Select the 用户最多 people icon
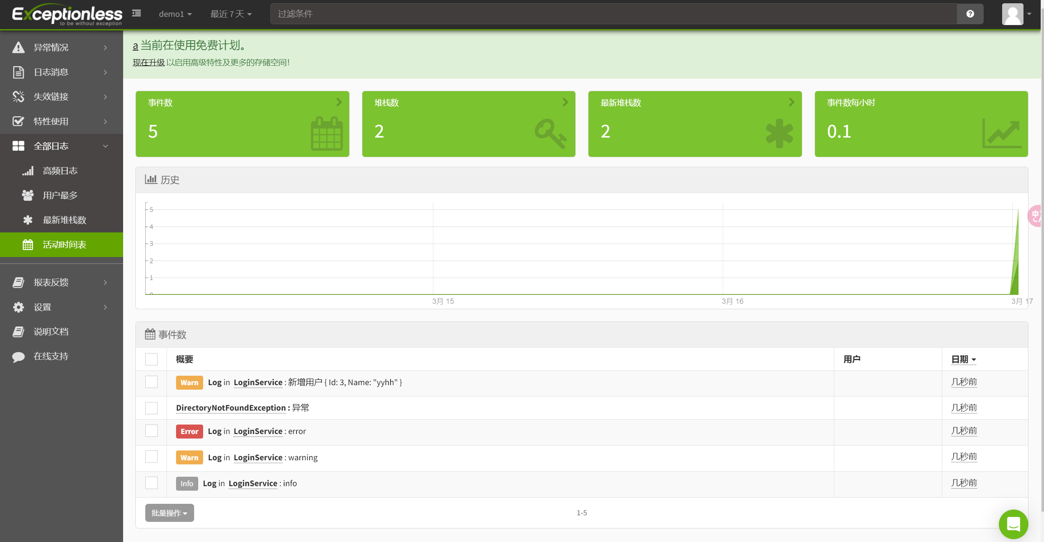The width and height of the screenshot is (1044, 542). pos(27,195)
